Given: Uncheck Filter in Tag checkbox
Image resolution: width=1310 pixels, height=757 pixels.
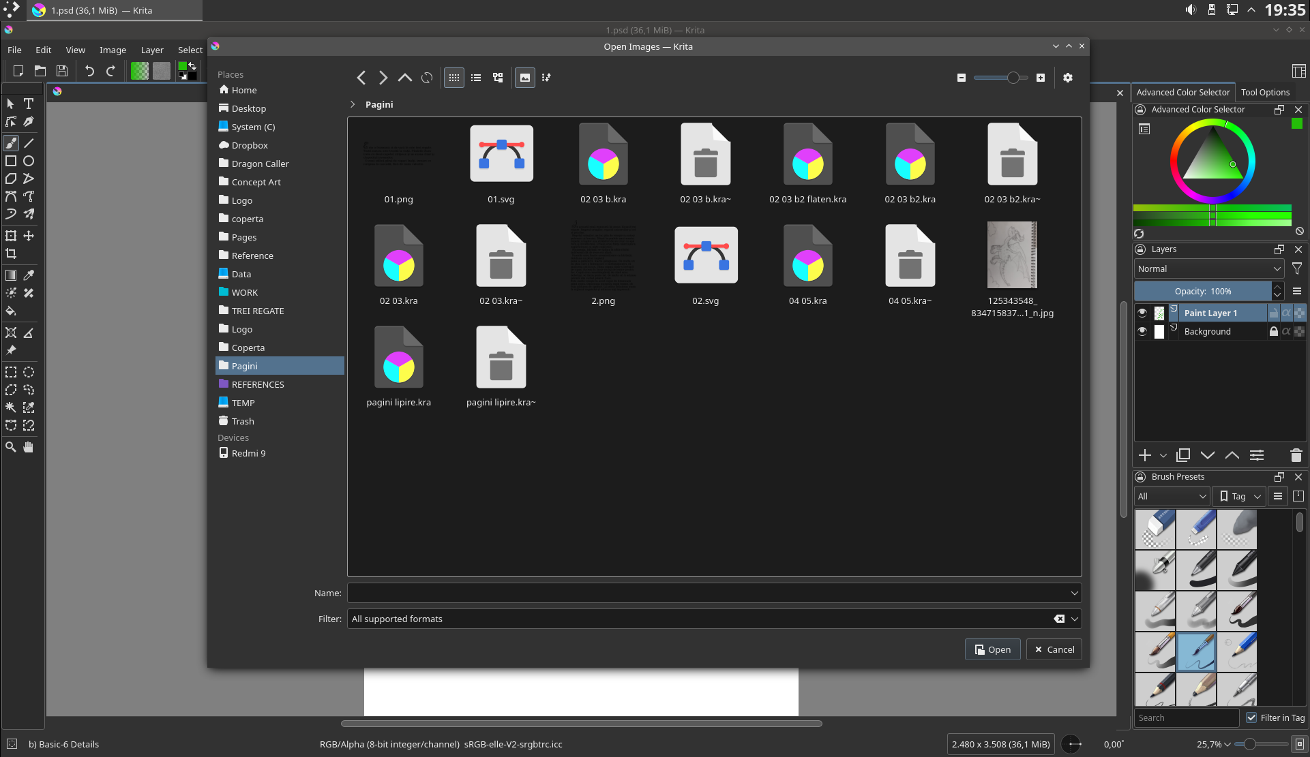Looking at the screenshot, I should [1251, 717].
